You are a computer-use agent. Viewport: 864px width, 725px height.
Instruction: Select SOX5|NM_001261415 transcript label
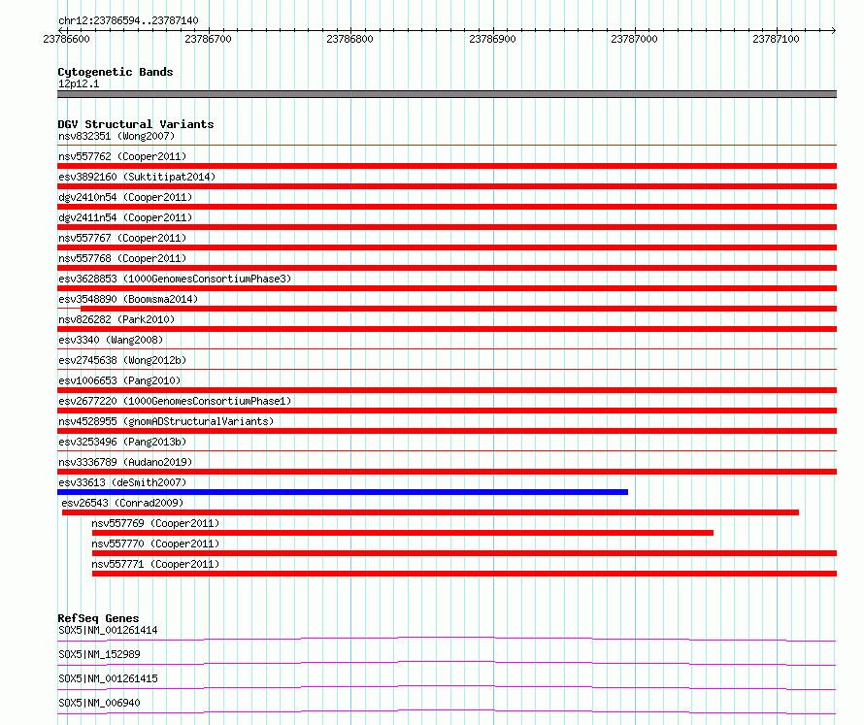[108, 678]
